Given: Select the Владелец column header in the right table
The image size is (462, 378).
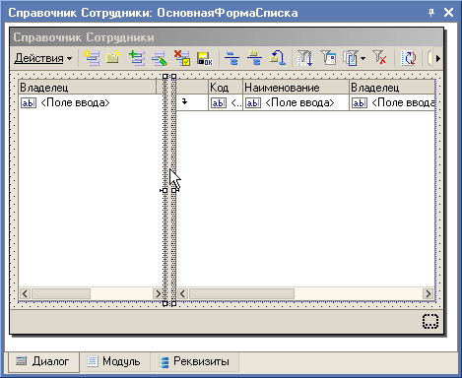Looking at the screenshot, I should coord(392,88).
